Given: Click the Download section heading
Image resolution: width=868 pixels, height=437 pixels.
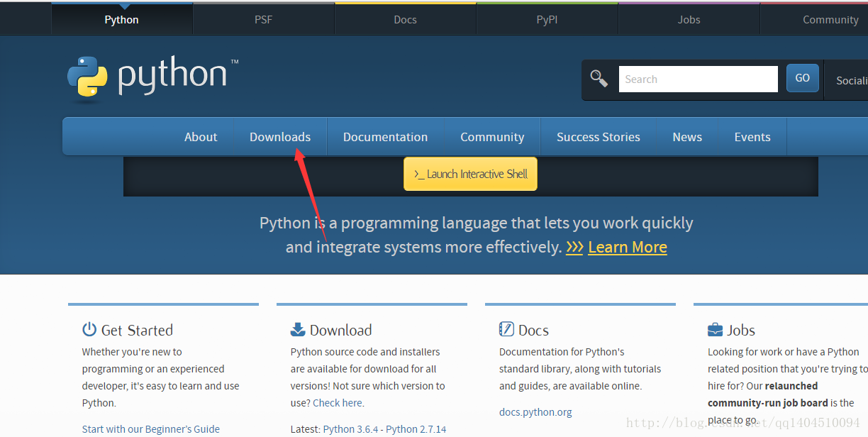Looking at the screenshot, I should tap(340, 330).
